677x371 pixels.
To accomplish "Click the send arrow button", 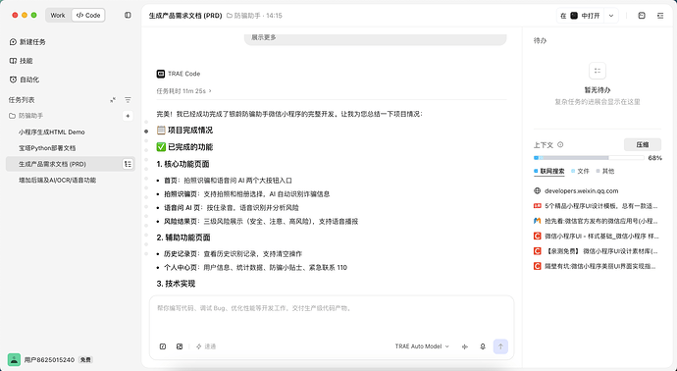I will pyautogui.click(x=500, y=346).
